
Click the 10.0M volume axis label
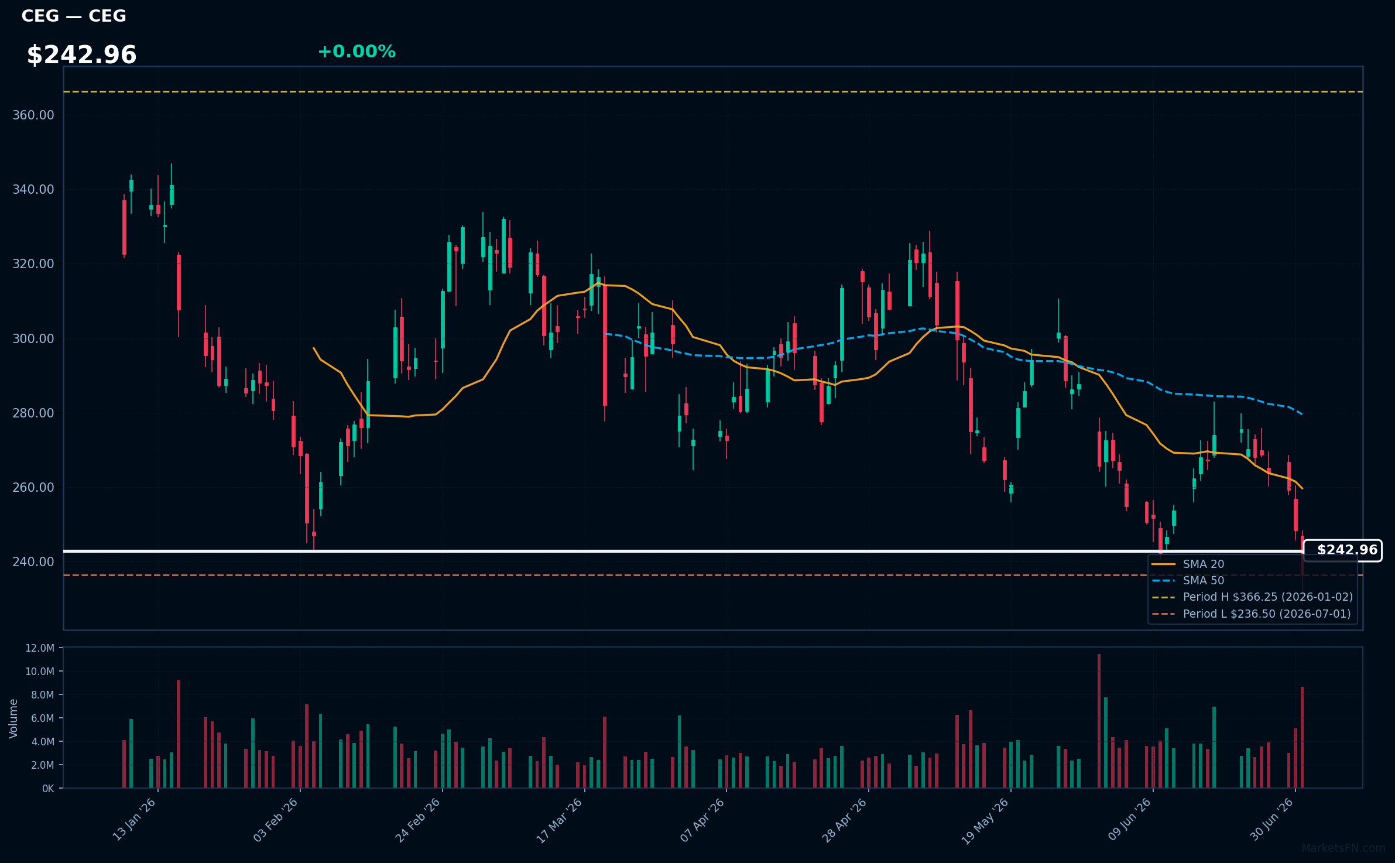[x=40, y=672]
